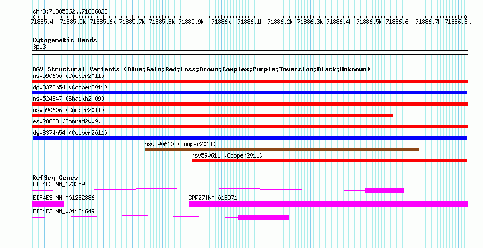This screenshot has width=483, height=248.
Task: Click the 71885.4k ruler tick label
Action: coord(44,22)
